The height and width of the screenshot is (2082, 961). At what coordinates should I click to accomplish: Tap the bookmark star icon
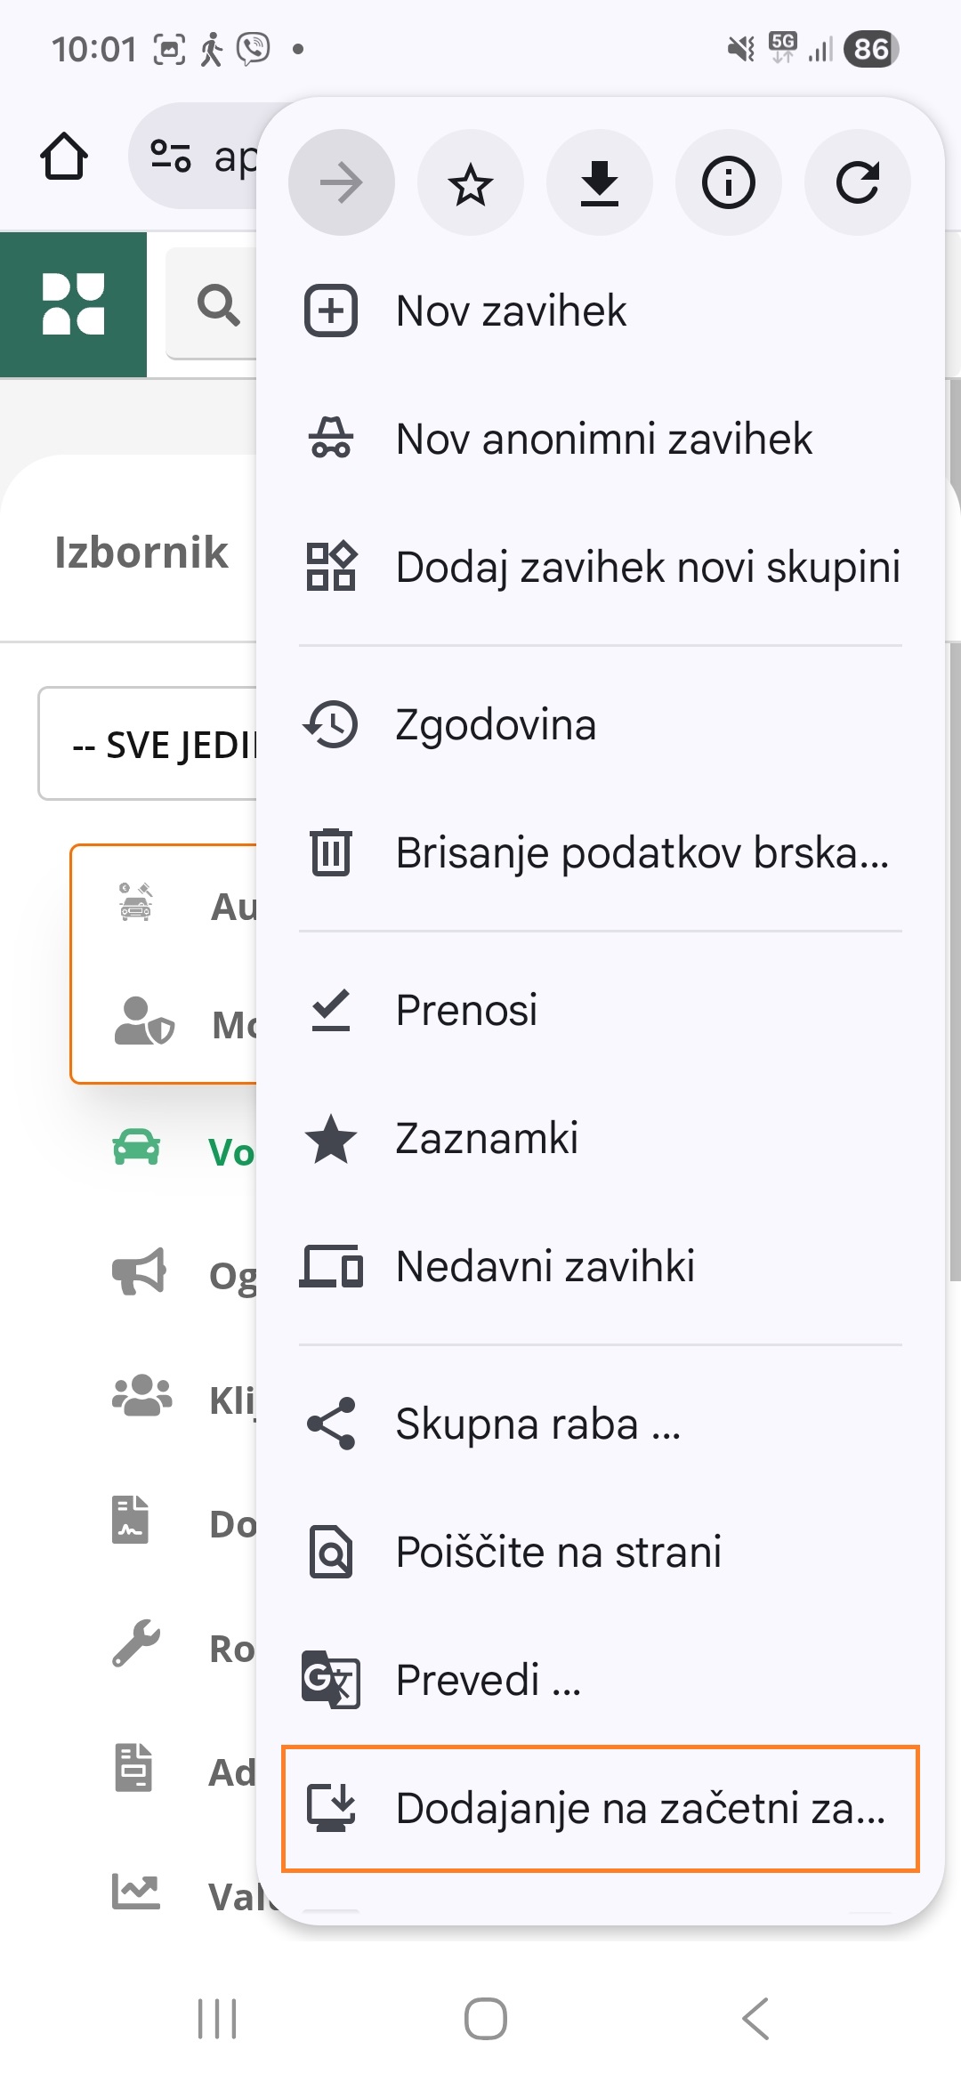click(470, 183)
